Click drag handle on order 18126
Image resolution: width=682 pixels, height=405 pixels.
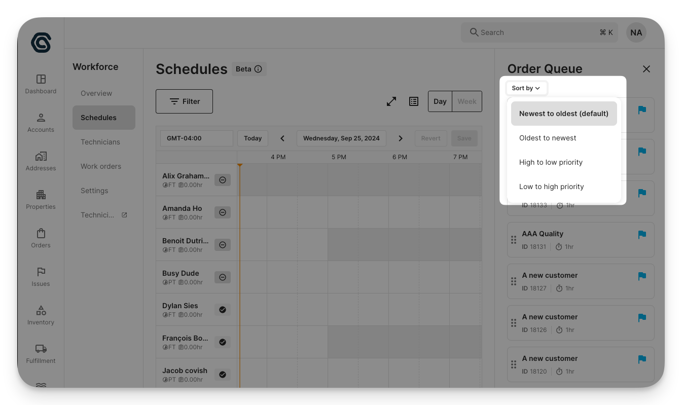point(514,323)
